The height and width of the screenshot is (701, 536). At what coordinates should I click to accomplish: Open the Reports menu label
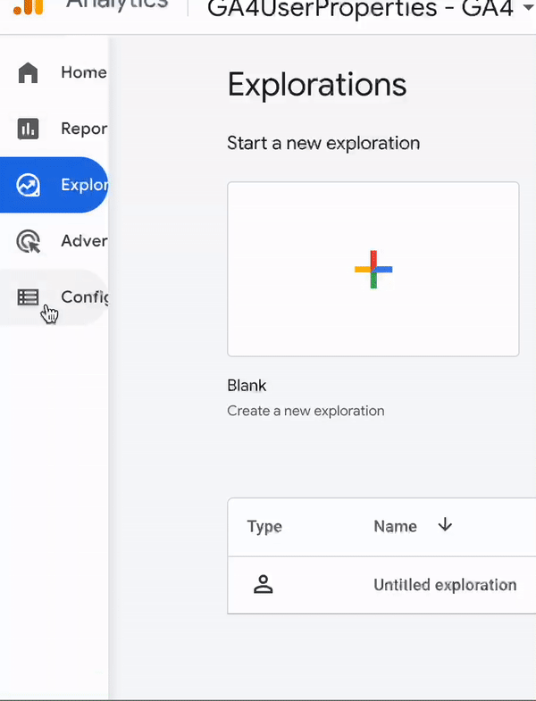click(84, 129)
